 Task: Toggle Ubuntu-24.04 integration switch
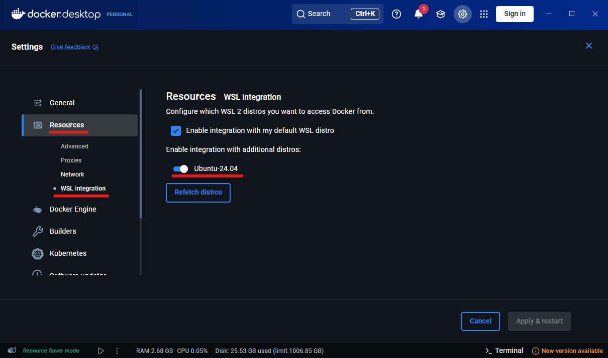180,168
